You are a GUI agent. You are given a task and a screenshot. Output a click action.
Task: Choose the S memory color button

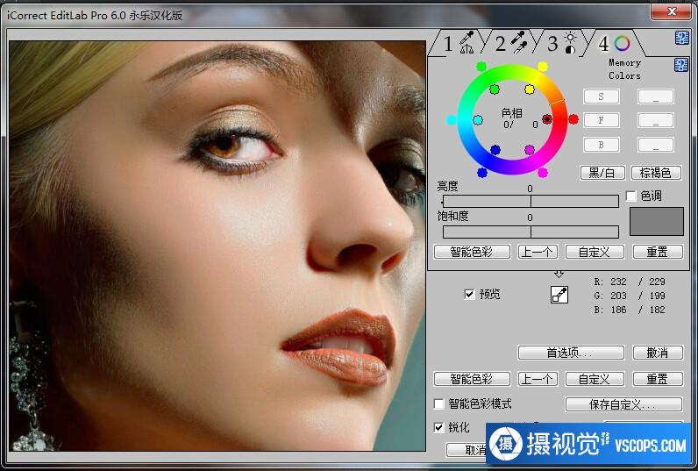pyautogui.click(x=601, y=96)
